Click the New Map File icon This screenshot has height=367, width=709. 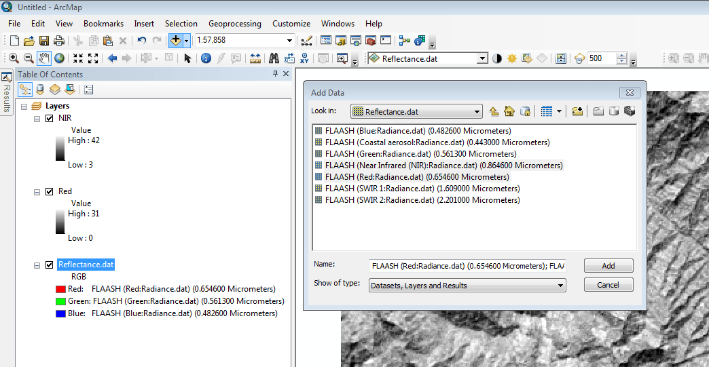click(14, 41)
